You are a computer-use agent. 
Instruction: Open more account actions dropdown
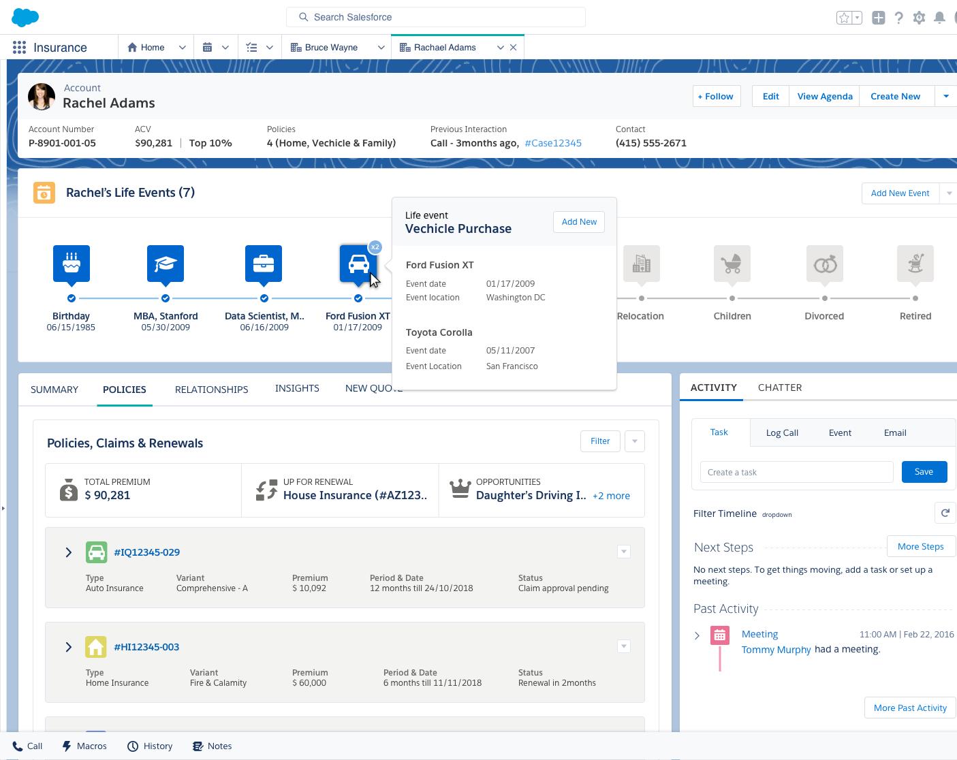pyautogui.click(x=946, y=96)
